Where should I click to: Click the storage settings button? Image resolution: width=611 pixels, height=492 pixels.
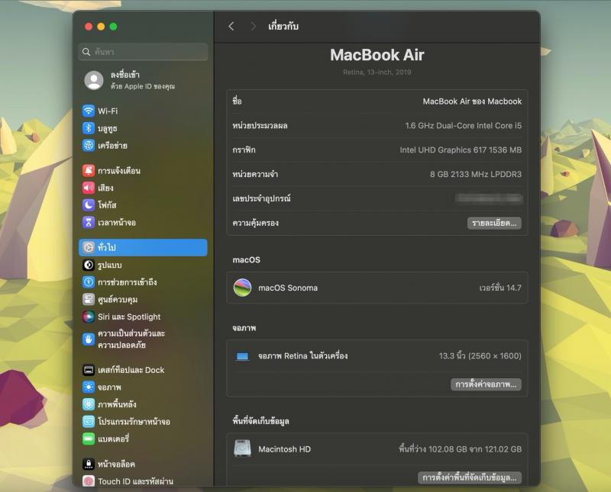[x=470, y=478]
